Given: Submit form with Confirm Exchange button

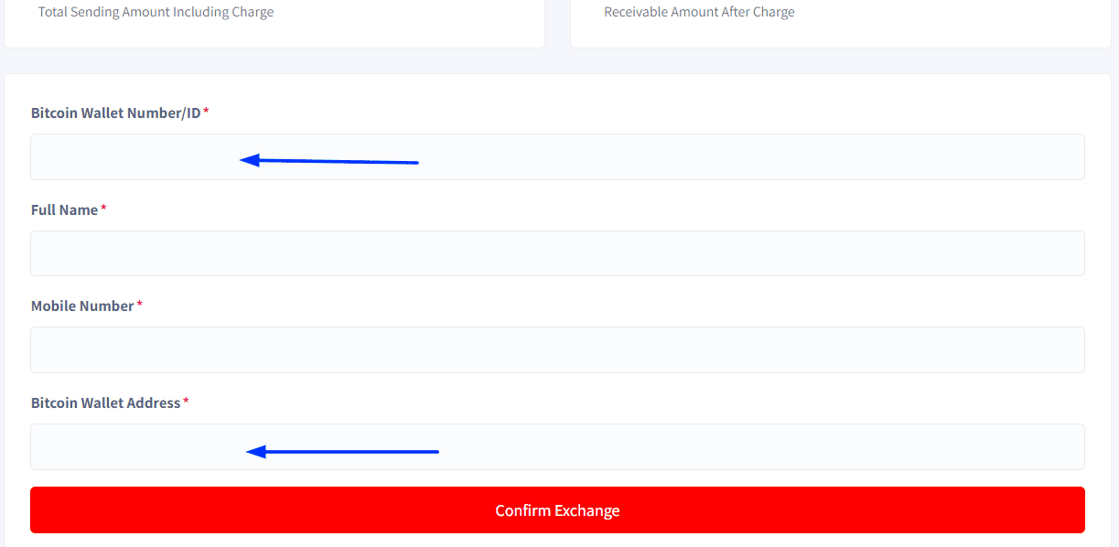Looking at the screenshot, I should click(557, 509).
